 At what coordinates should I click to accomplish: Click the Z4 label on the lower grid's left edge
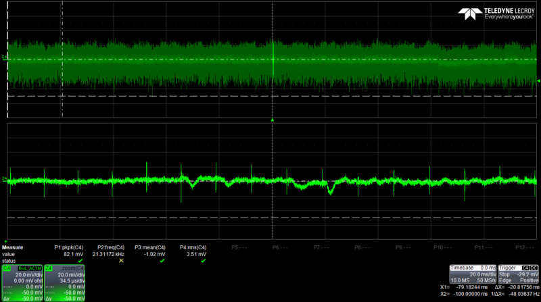point(5,180)
